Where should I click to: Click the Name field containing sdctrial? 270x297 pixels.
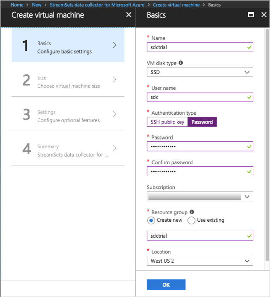coord(200,47)
